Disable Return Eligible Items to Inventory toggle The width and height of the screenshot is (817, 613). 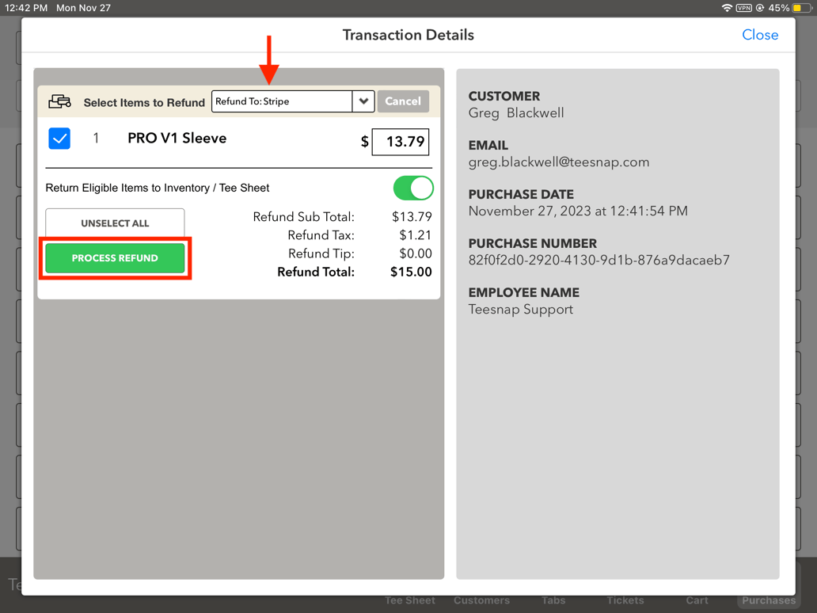click(412, 188)
